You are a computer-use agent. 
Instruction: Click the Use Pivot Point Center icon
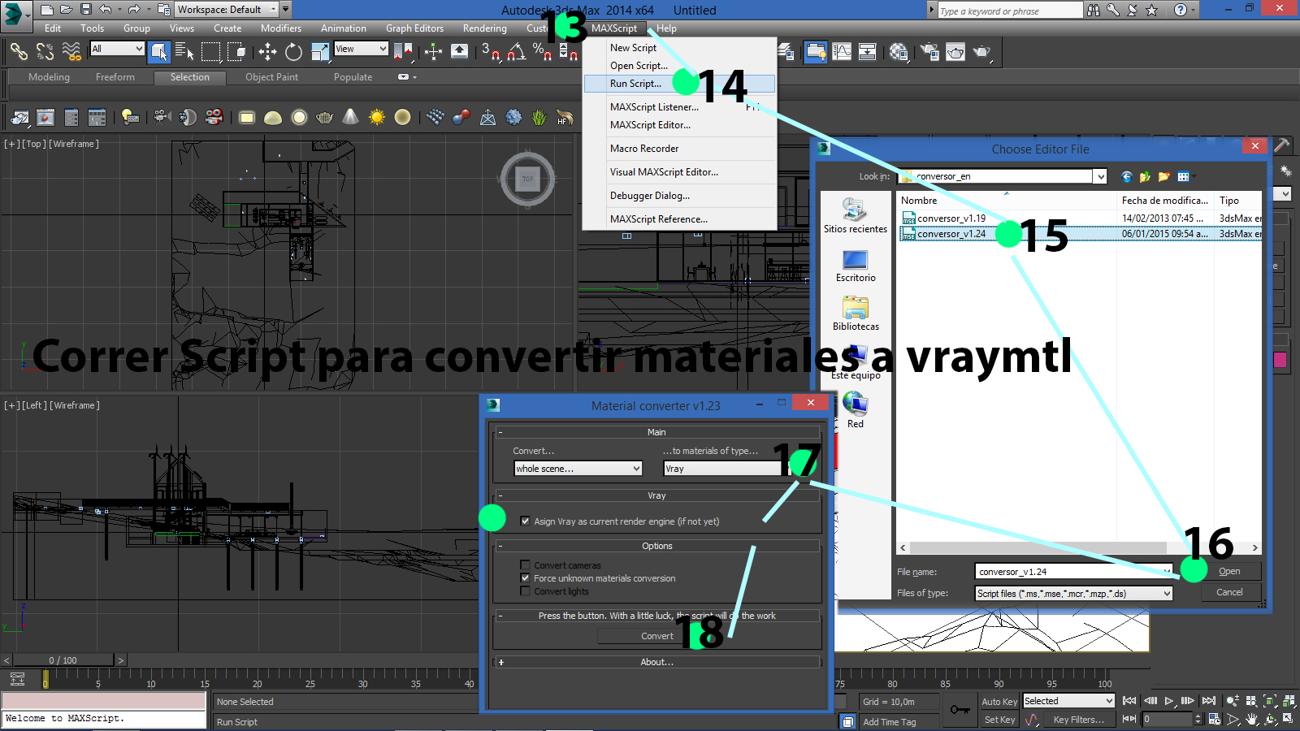point(403,52)
